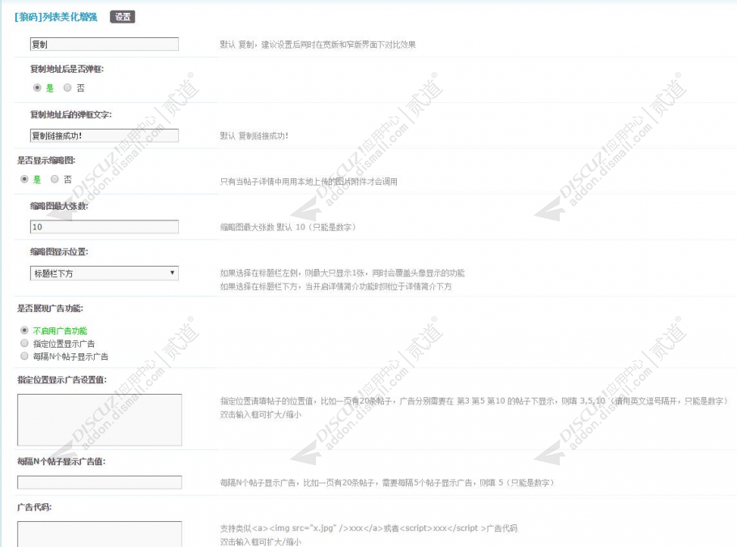
Task: Click the hint 缩略图最大张数 默认 10
Action: tap(288, 227)
